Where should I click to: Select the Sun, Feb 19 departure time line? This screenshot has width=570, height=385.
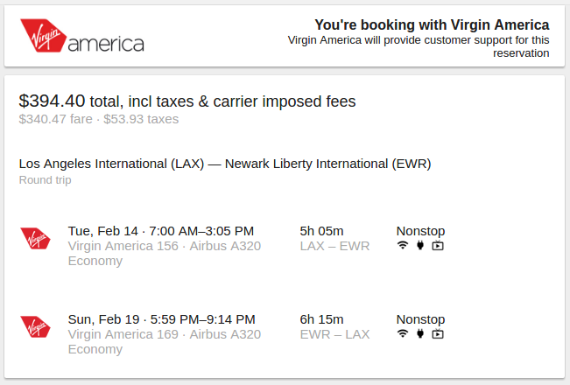click(x=162, y=319)
